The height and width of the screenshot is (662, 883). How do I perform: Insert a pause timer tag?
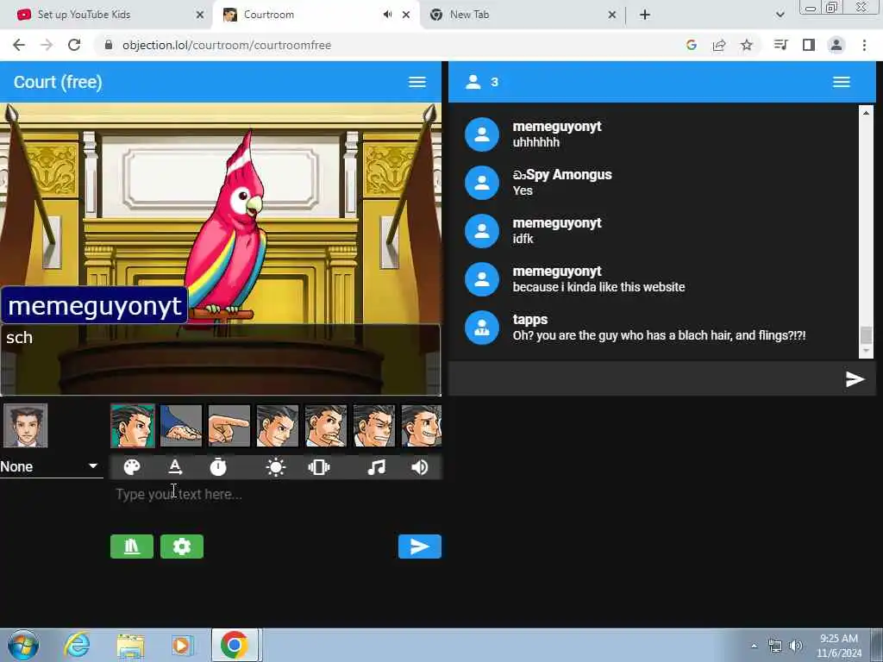tap(218, 467)
